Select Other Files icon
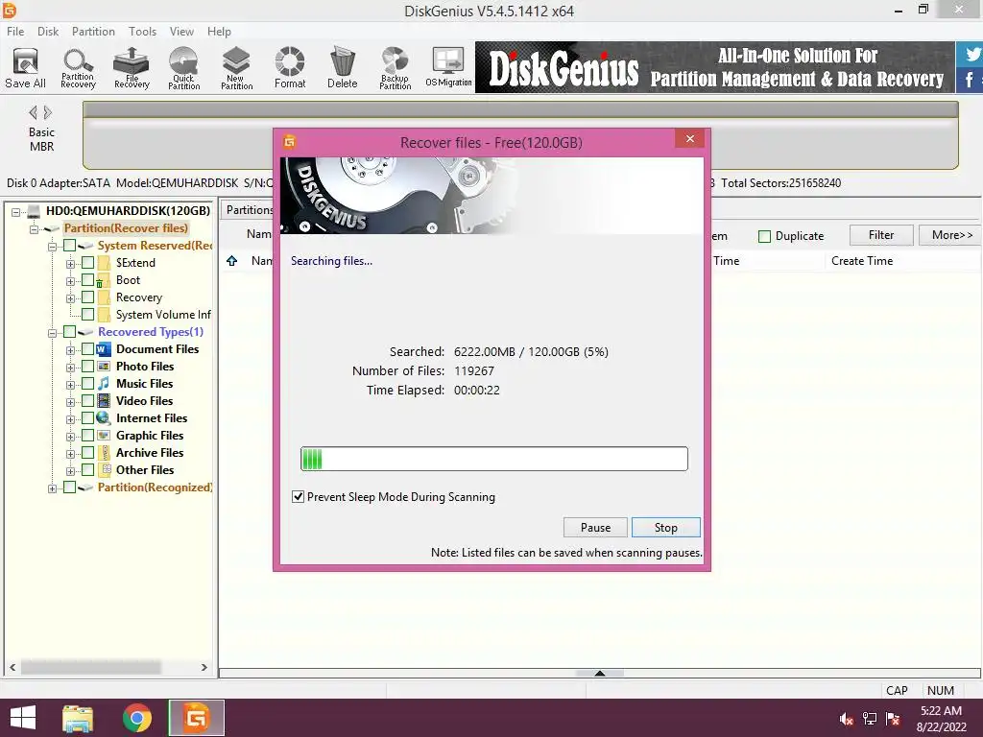The height and width of the screenshot is (737, 983). point(106,469)
